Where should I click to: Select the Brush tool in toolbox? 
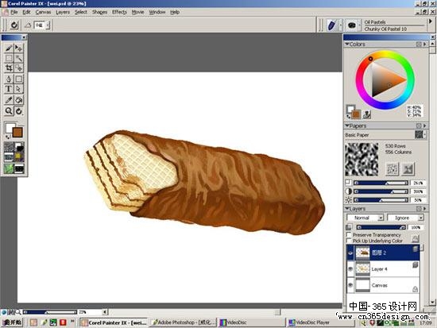(x=9, y=48)
